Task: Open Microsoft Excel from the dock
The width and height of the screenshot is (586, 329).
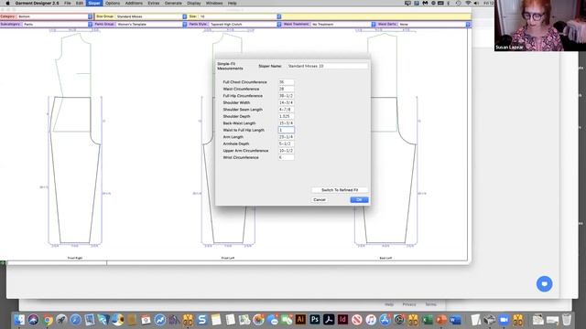Action: (428, 320)
